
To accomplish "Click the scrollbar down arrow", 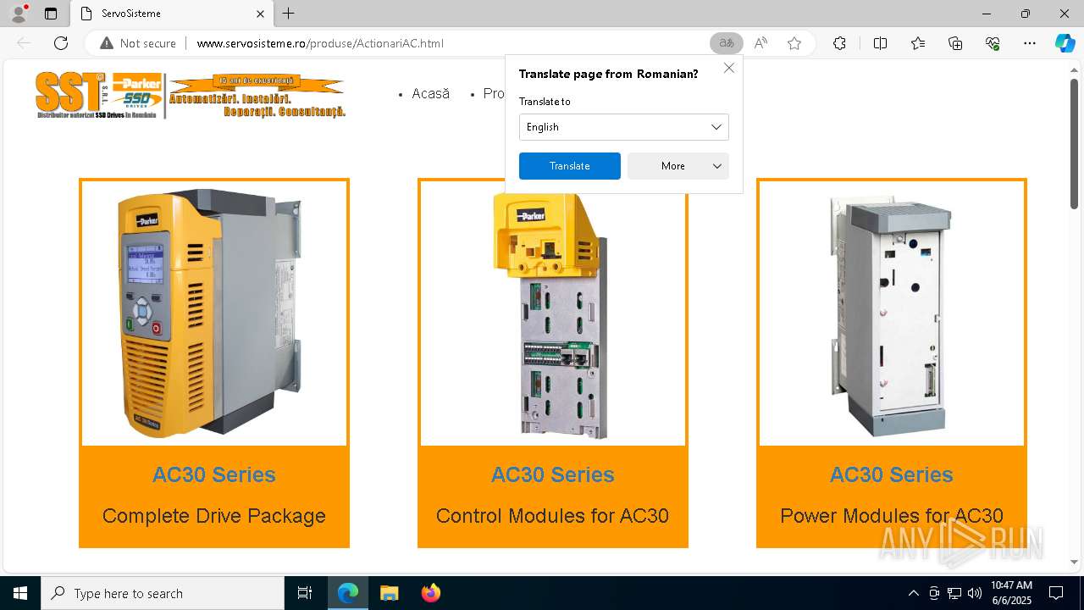I will (1074, 562).
